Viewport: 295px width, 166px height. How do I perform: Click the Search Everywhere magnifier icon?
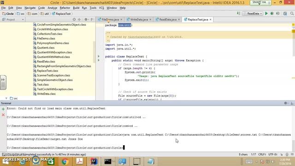click(x=292, y=13)
